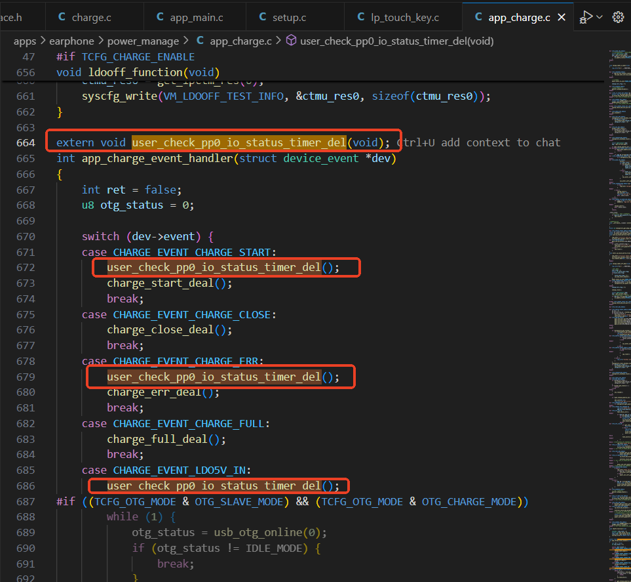Click 'charge_close_deal' call on line 676
The width and height of the screenshot is (631, 582).
click(160, 330)
